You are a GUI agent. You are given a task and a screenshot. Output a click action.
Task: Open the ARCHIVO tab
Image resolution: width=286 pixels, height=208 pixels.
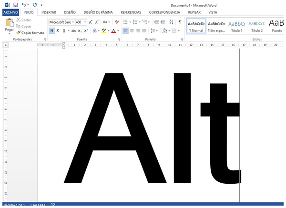[x=10, y=12]
